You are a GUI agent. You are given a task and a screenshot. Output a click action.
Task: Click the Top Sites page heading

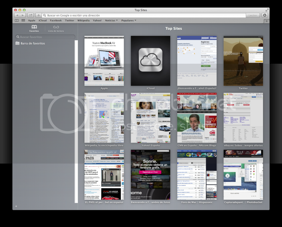coord(173,28)
